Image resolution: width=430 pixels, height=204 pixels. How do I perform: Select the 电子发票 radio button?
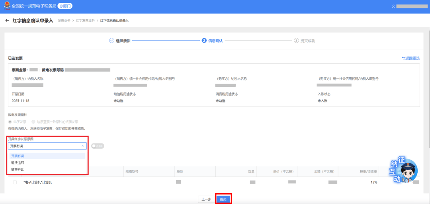coord(10,122)
